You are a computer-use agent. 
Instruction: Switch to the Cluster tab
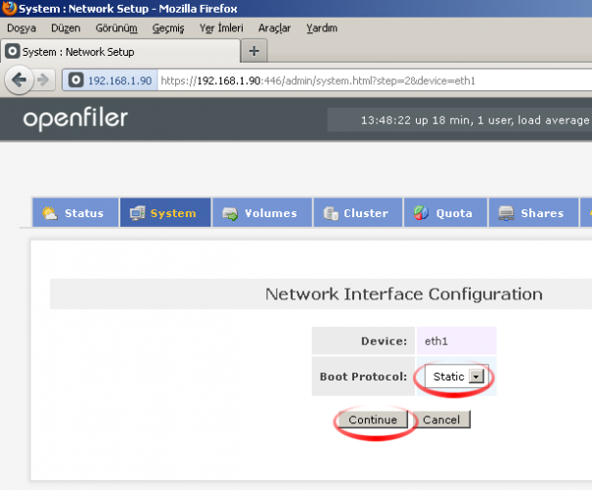click(x=358, y=212)
